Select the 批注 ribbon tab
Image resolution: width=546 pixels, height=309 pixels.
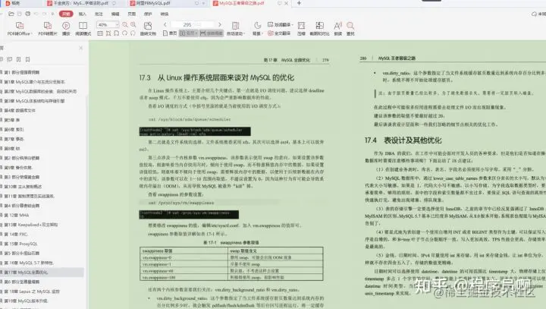[99, 14]
